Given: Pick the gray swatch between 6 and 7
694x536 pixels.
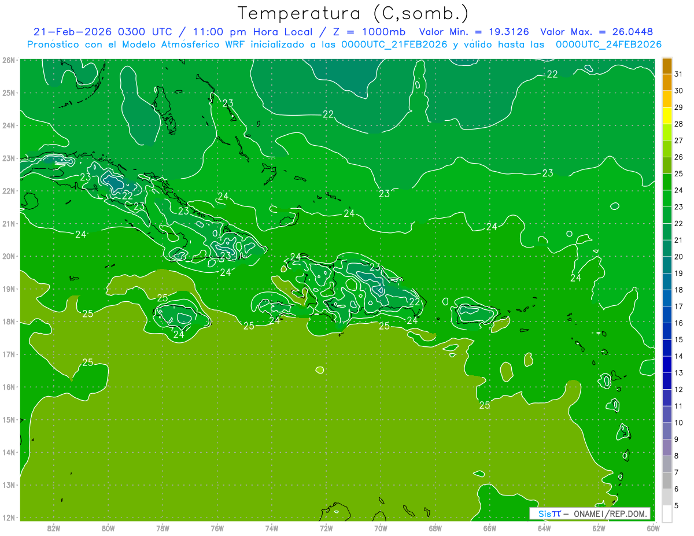Looking at the screenshot, I should (x=667, y=480).
